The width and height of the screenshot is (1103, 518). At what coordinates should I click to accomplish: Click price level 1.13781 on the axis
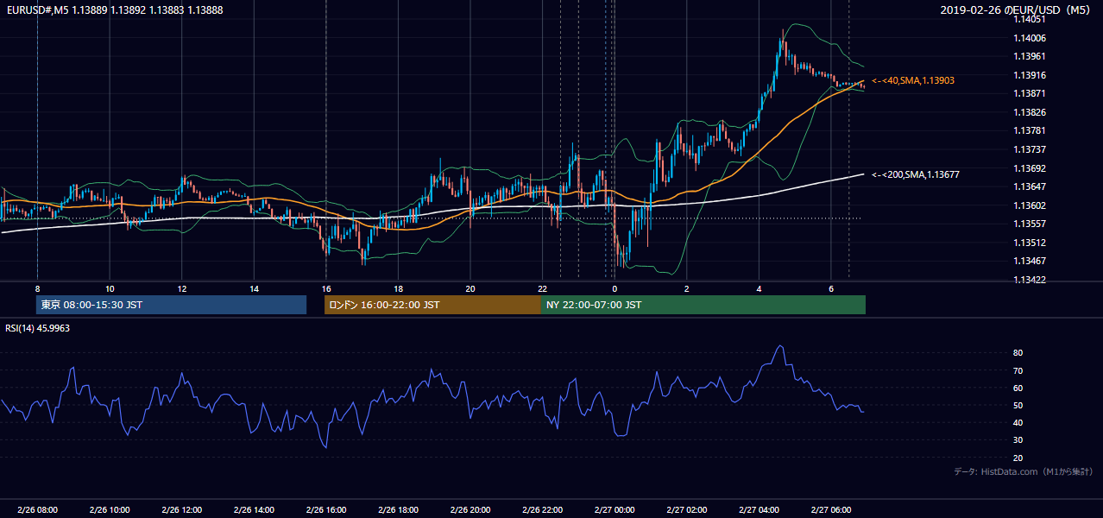click(x=1030, y=130)
